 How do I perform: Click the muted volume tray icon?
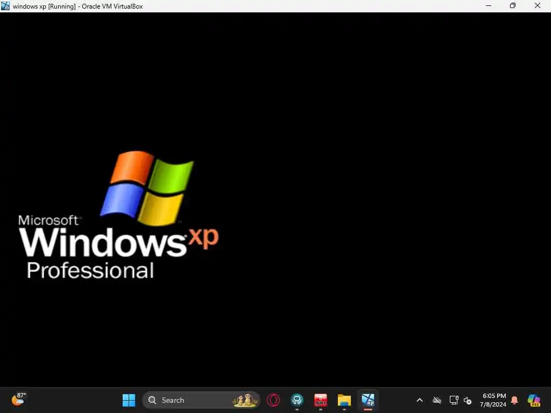coord(468,400)
